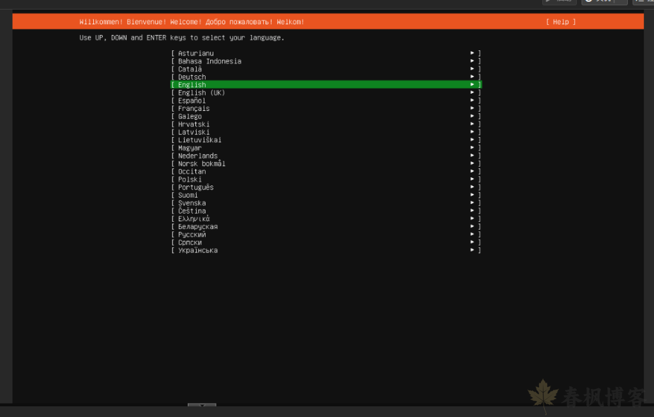The height and width of the screenshot is (417, 654).
Task: Click the handle tab at the console bottom edge
Action: pos(202,405)
